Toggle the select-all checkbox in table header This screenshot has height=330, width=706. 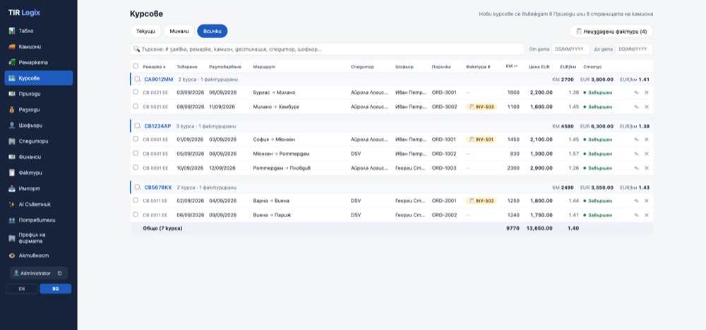click(136, 66)
